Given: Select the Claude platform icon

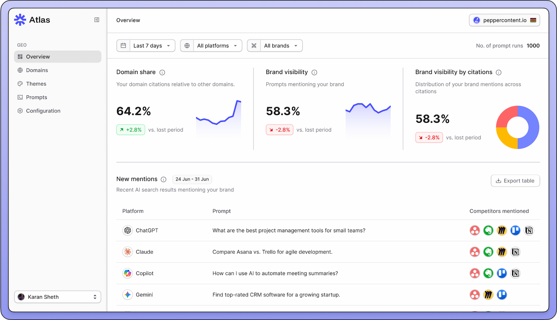Looking at the screenshot, I should (x=128, y=252).
